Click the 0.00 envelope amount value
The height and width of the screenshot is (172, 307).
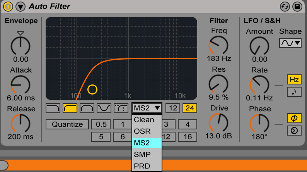pyautogui.click(x=21, y=59)
